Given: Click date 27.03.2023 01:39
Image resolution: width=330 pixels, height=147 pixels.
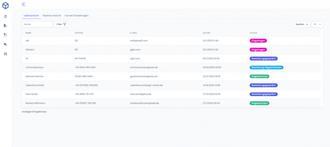Looking at the screenshot, I should click(211, 94).
